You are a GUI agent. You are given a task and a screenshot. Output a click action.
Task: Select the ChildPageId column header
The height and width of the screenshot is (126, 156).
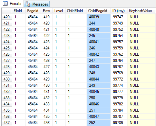point(99,11)
